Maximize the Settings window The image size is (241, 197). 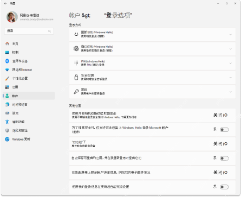pyautogui.click(x=227, y=3)
